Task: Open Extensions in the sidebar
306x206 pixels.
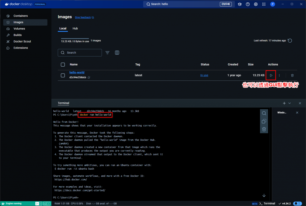Action: pyautogui.click(x=21, y=48)
